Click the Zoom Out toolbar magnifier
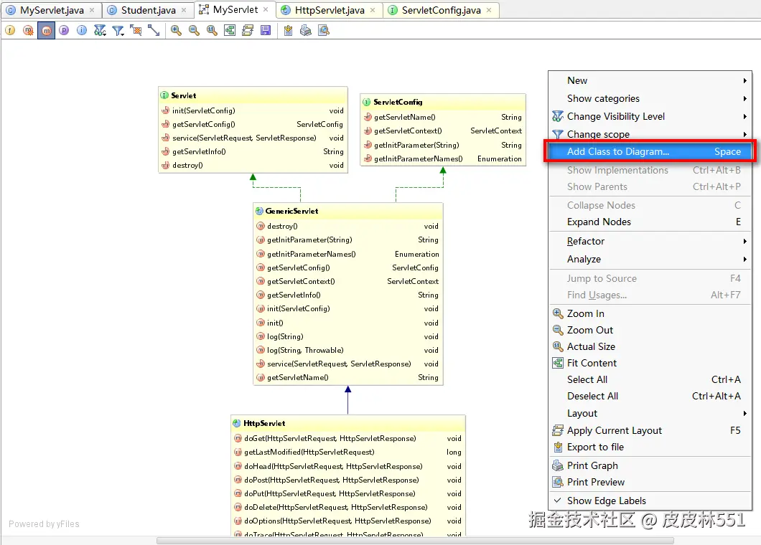The image size is (761, 545). [194, 31]
